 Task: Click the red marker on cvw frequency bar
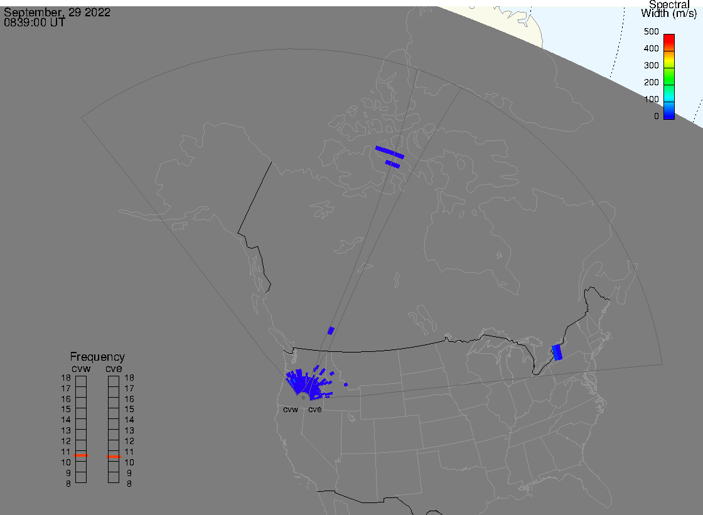81,455
